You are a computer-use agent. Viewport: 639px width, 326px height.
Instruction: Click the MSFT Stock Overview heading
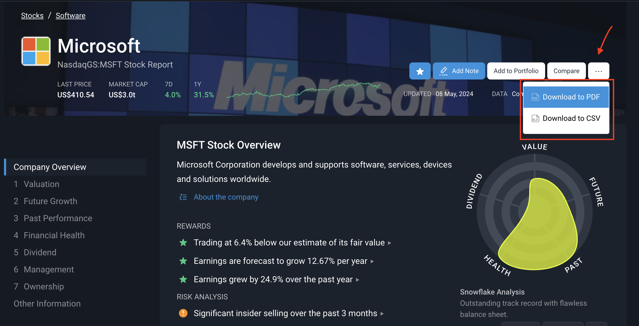pos(229,145)
